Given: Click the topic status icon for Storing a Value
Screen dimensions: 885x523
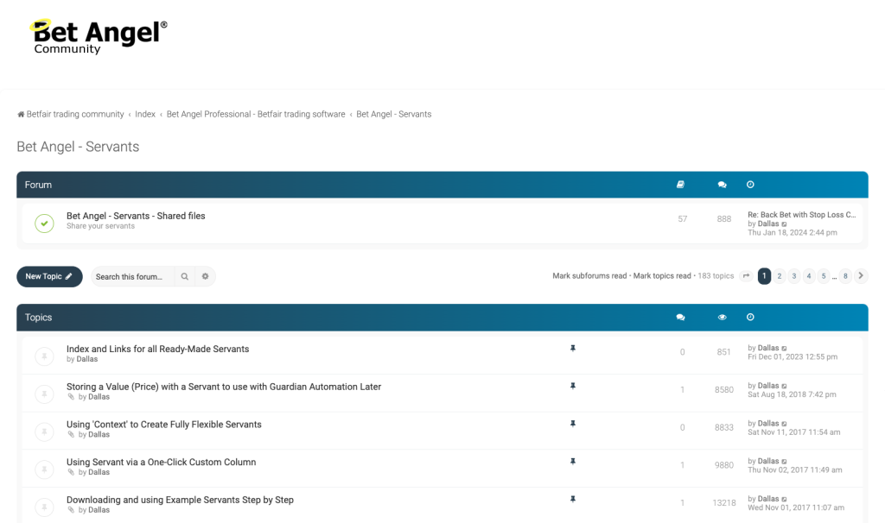Looking at the screenshot, I should [44, 394].
